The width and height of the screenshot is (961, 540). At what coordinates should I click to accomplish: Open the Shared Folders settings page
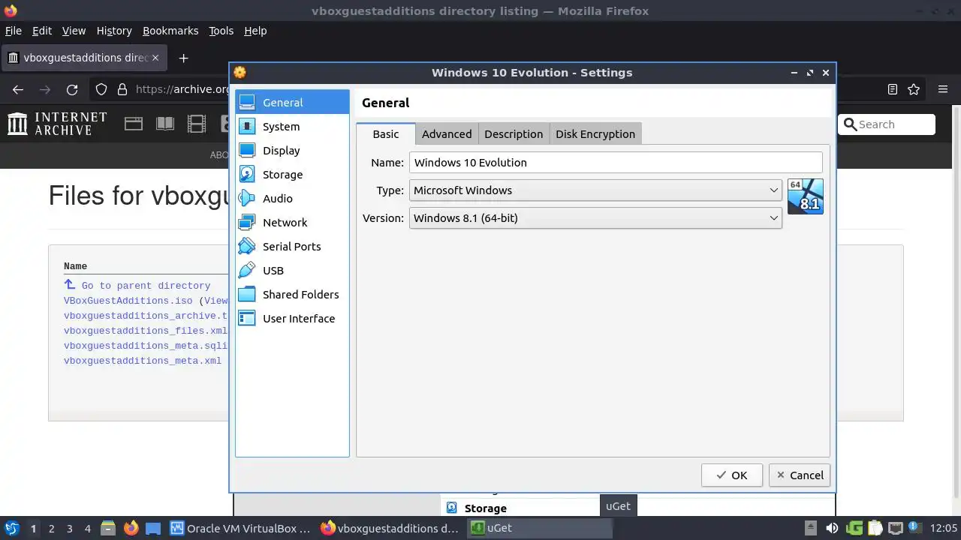coord(292,295)
